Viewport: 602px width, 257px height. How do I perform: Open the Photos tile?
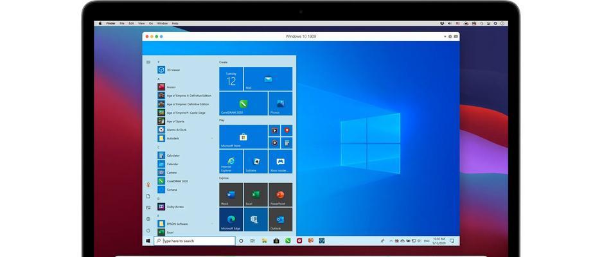coord(280,103)
